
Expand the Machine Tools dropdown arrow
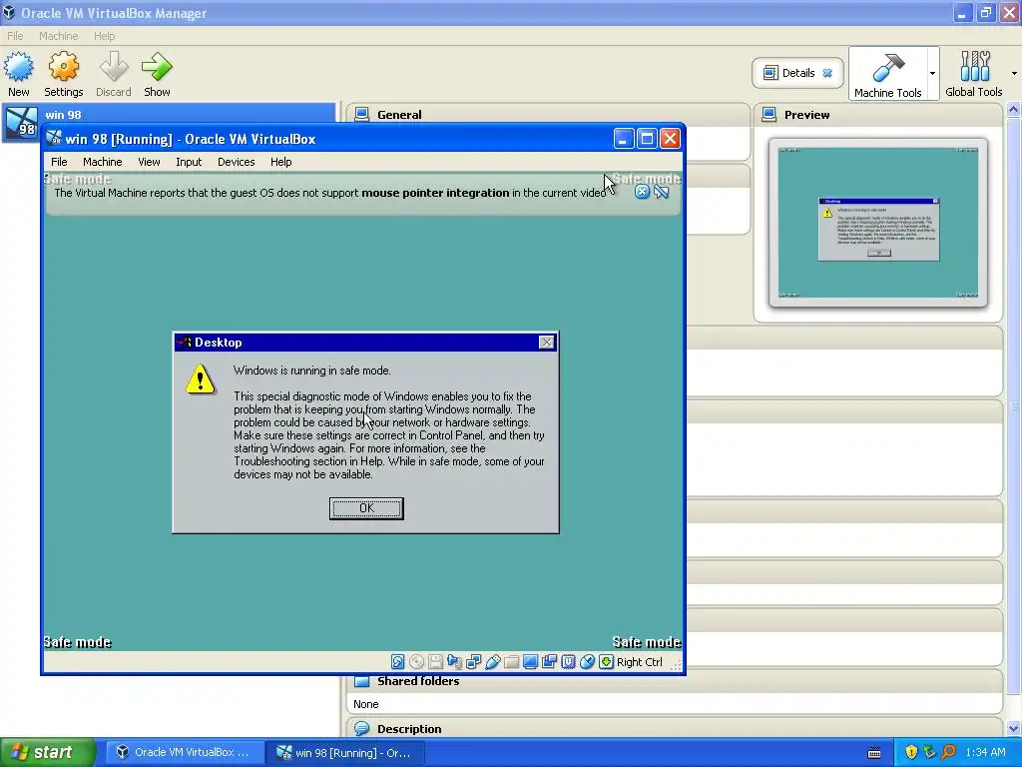pyautogui.click(x=933, y=73)
